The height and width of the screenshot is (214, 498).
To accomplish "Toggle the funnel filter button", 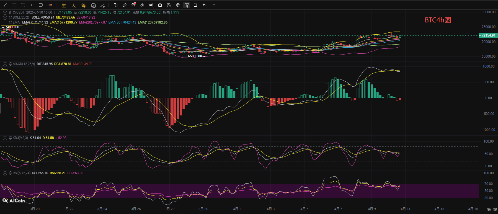I will [x=187, y=5].
